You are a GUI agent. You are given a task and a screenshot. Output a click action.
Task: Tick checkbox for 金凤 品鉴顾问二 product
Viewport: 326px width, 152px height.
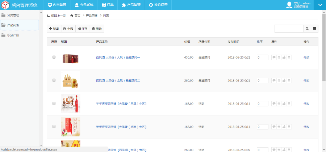pos(54,80)
